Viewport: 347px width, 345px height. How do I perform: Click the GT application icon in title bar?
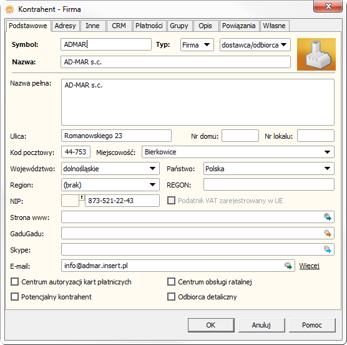(x=10, y=10)
